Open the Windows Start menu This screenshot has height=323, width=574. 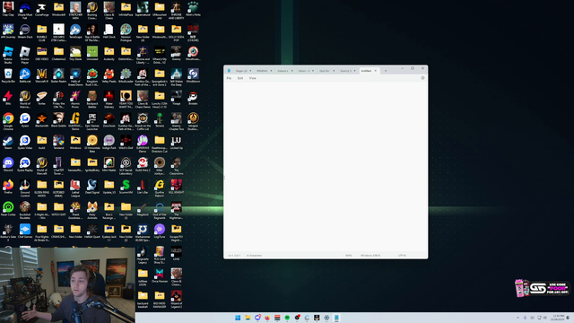[238, 318]
